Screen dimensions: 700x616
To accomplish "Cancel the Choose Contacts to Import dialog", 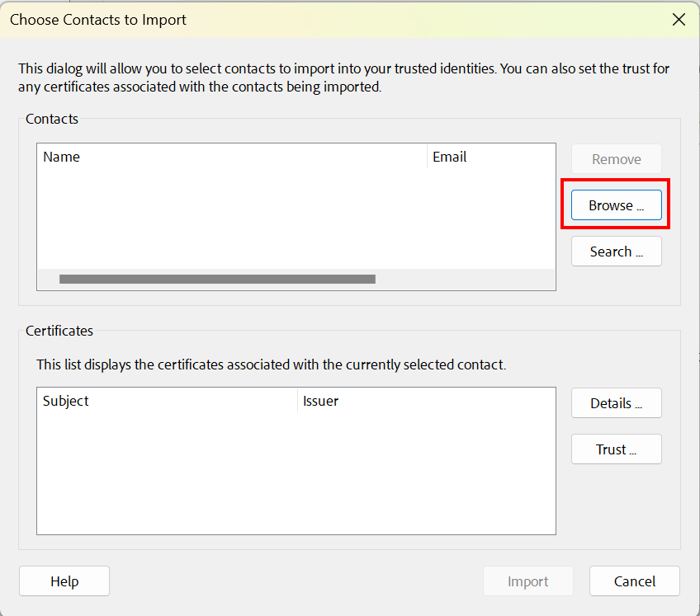I will click(x=634, y=581).
